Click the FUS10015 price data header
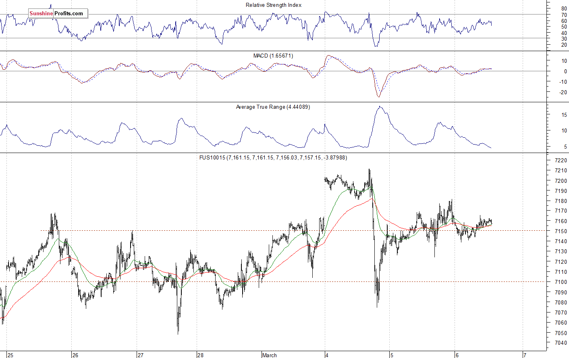 click(x=273, y=157)
